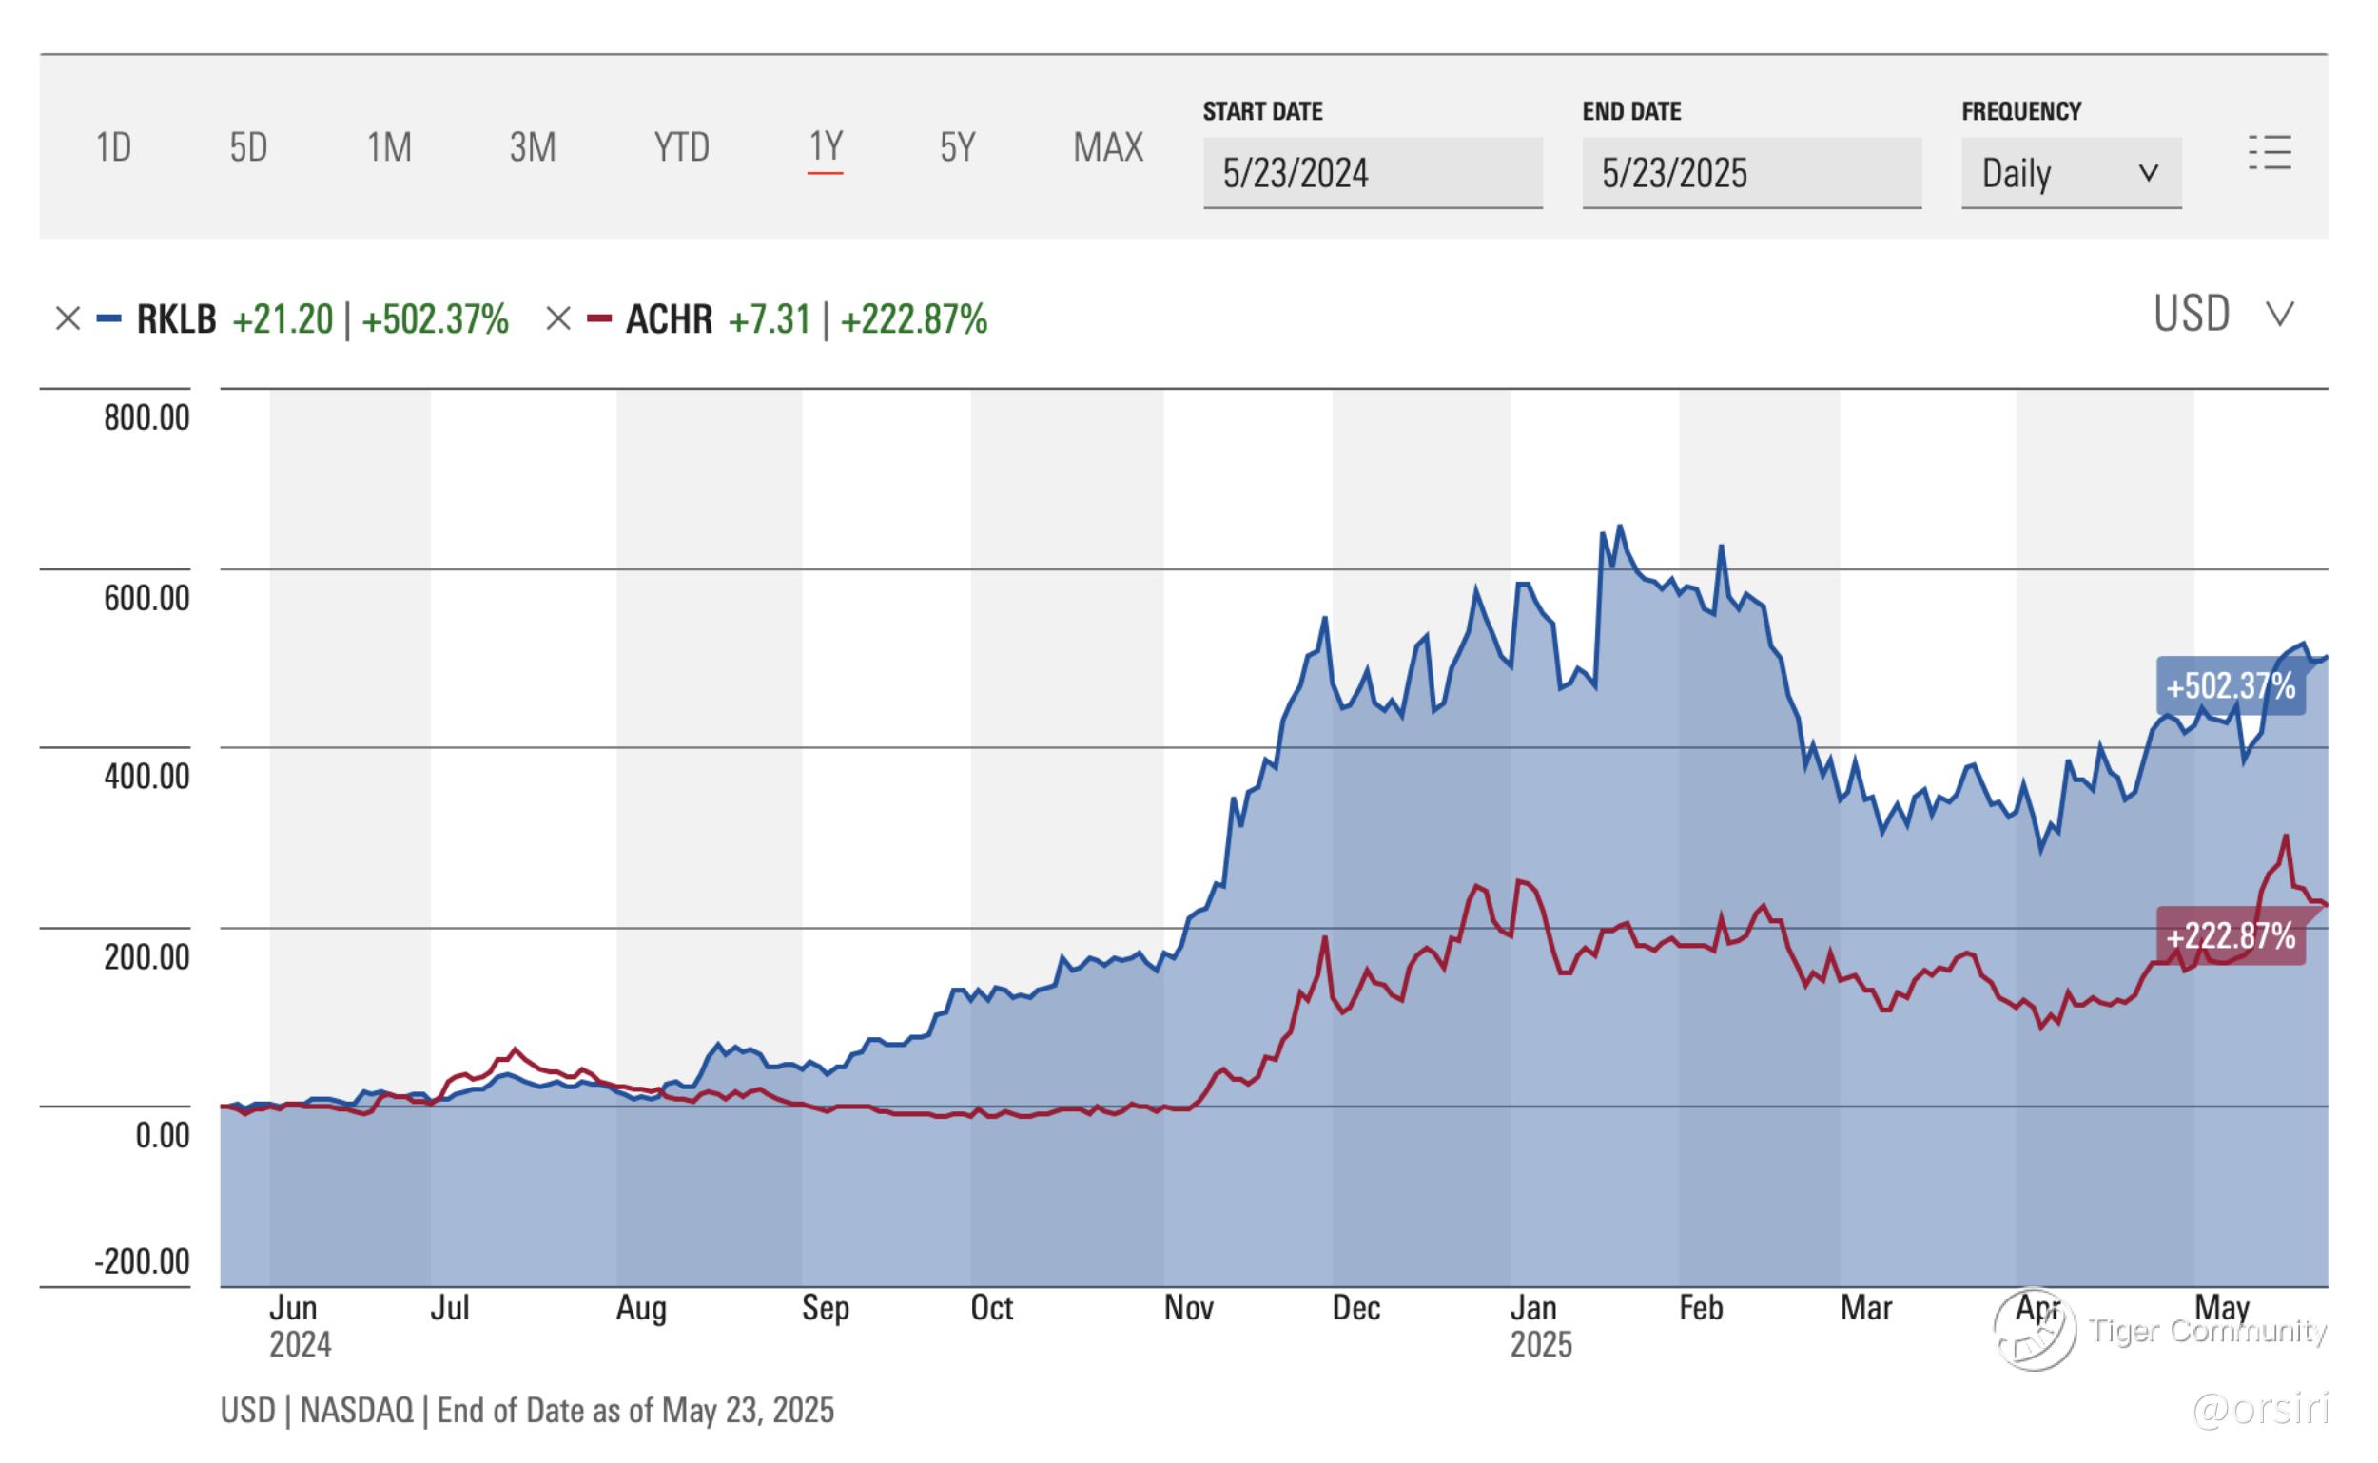Remove ACHR series with X icon
This screenshot has height=1463, width=2378.
pyautogui.click(x=557, y=318)
